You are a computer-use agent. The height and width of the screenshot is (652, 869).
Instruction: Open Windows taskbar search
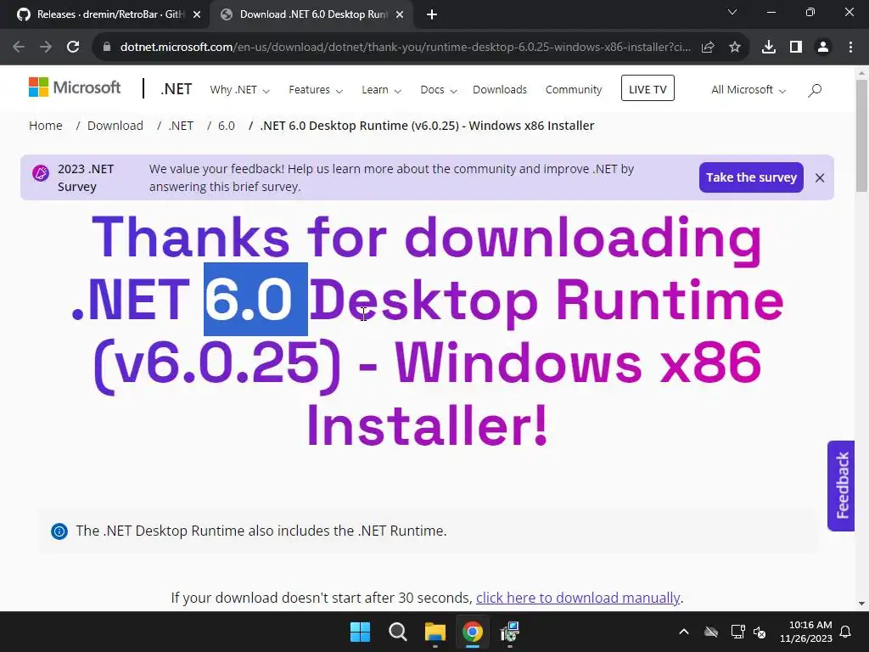pyautogui.click(x=397, y=632)
